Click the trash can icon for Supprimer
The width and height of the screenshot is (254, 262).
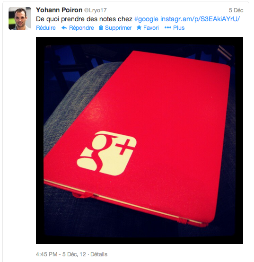pos(101,27)
